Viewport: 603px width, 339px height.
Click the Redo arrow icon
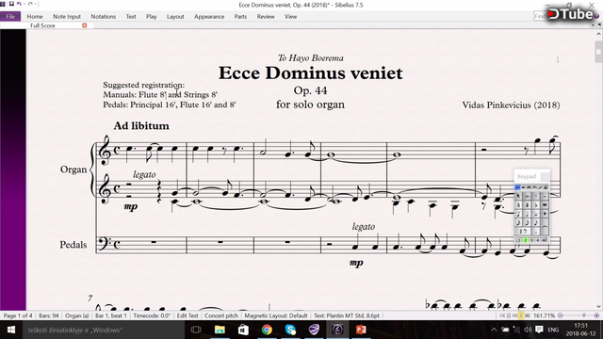pyautogui.click(x=30, y=4)
